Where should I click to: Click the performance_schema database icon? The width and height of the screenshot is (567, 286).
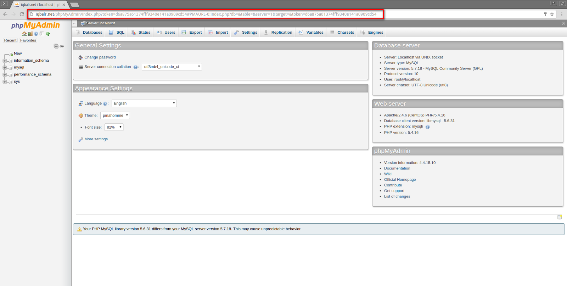click(x=11, y=75)
